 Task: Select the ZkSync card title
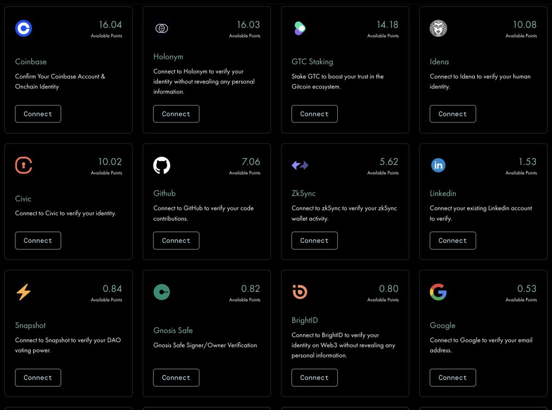click(303, 193)
